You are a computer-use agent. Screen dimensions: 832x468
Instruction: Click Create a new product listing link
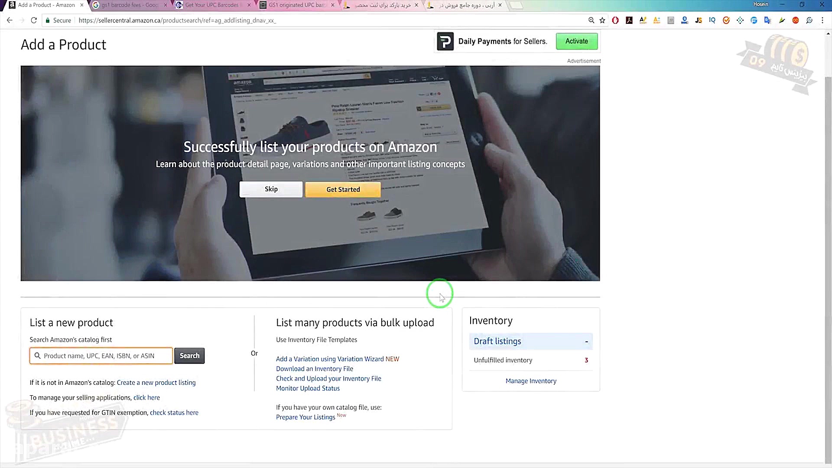(156, 383)
